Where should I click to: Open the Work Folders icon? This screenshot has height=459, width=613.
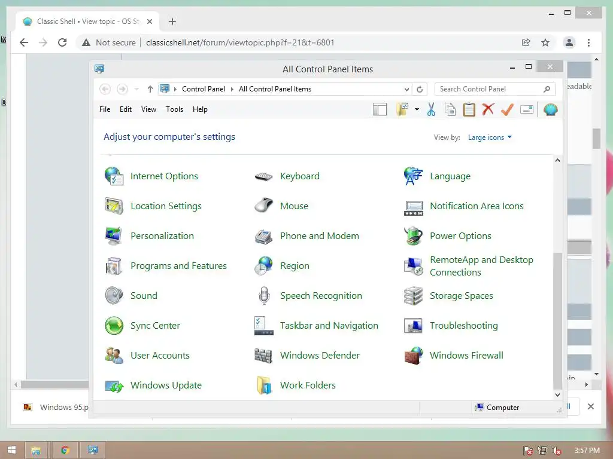click(x=264, y=385)
